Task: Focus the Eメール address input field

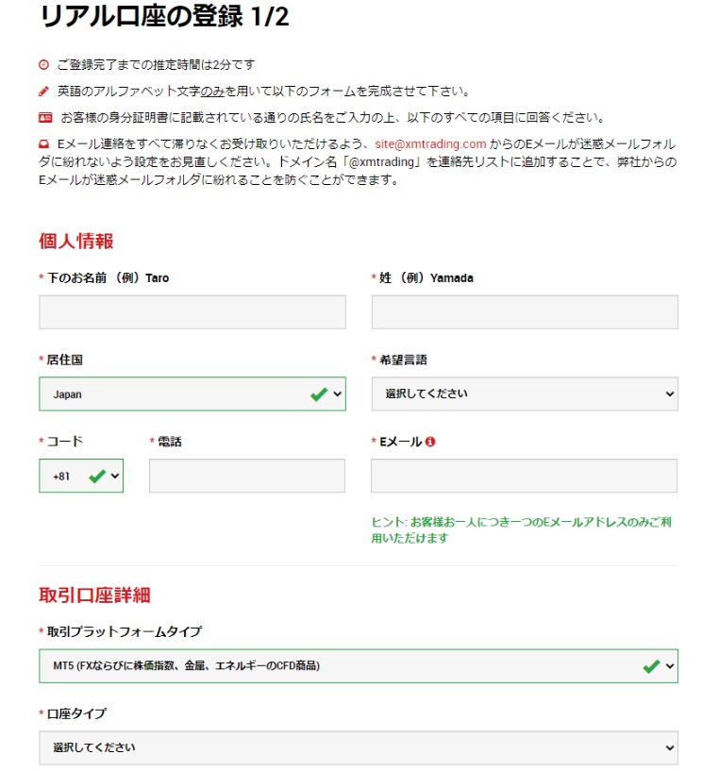Action: (x=524, y=476)
